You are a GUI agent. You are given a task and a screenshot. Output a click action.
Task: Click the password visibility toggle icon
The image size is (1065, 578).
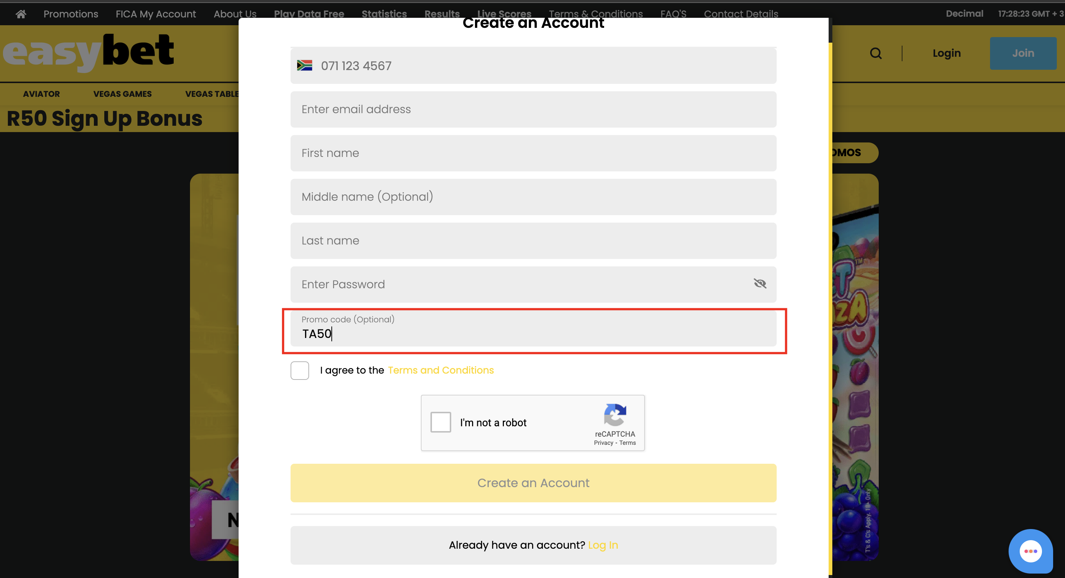click(760, 283)
